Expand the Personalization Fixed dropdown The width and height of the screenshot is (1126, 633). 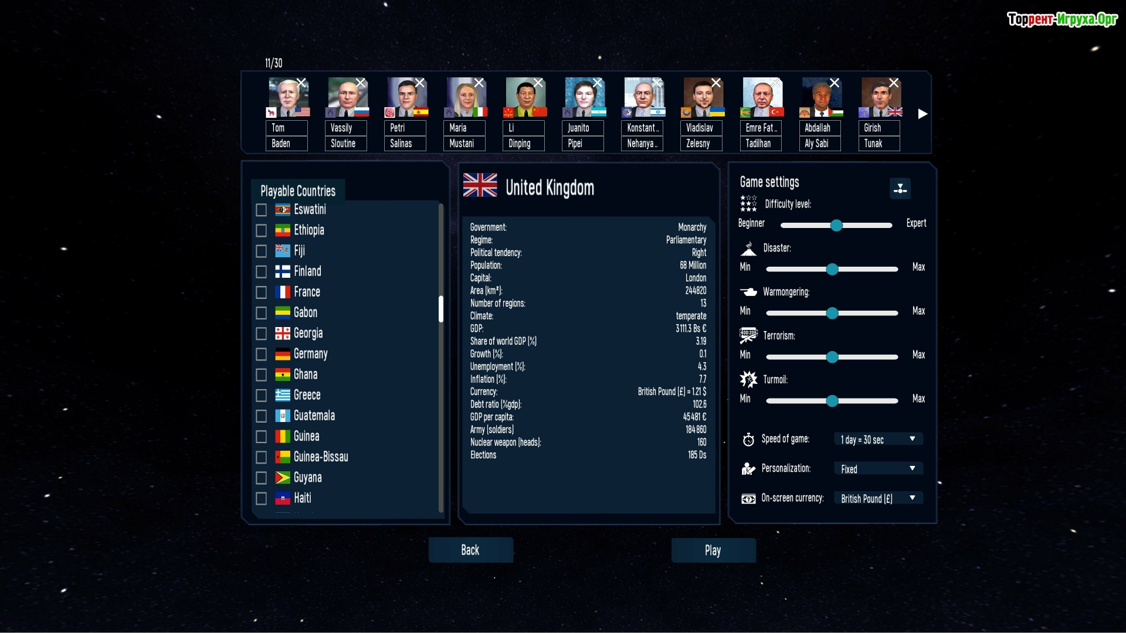click(878, 469)
